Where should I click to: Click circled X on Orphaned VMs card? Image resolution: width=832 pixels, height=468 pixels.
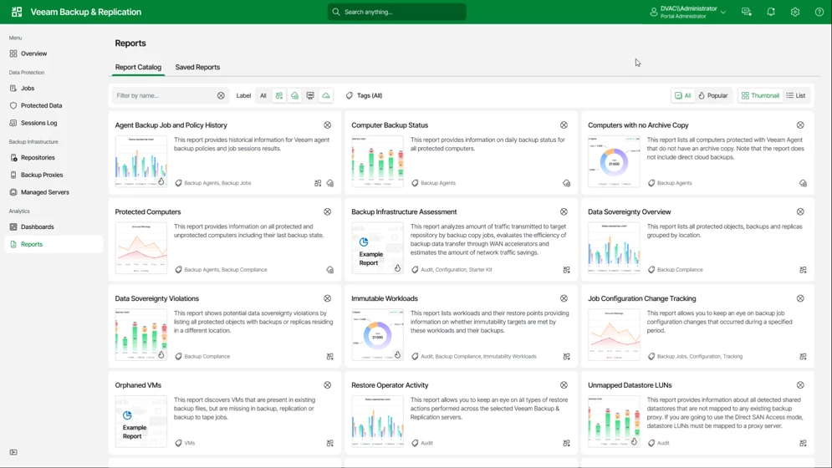pos(328,385)
